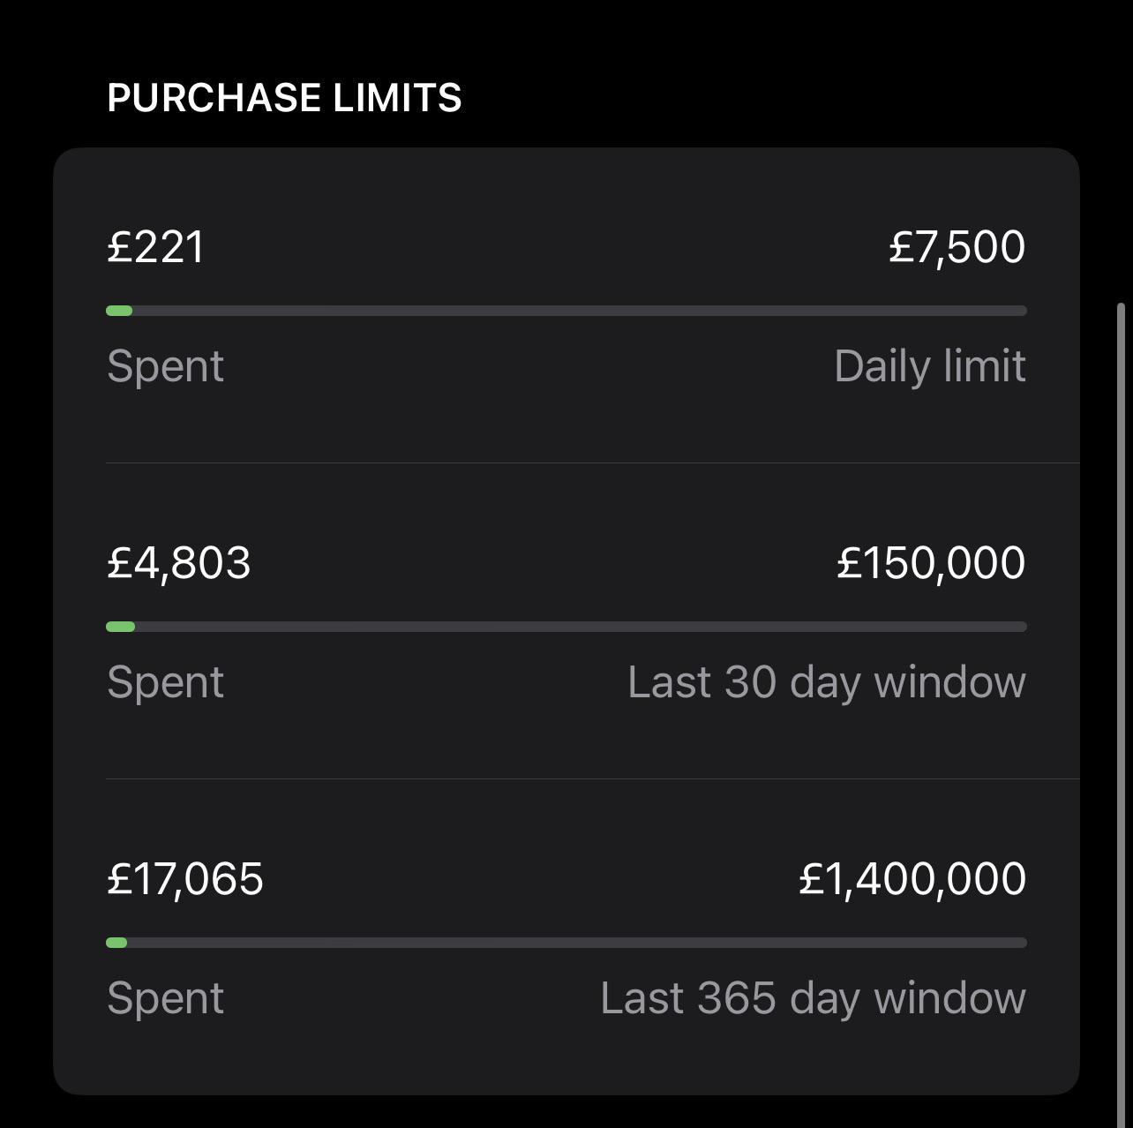Click the 365 day window progress bar

point(565,943)
